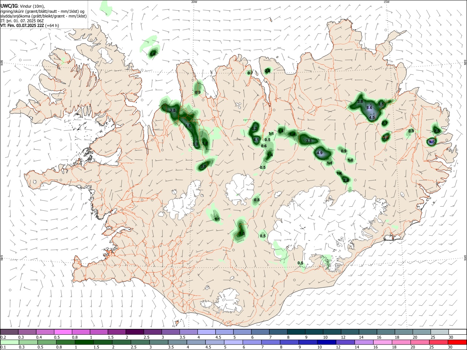467x350 pixels.
Task: Click the medium green swatch after 0.5 in lower legend
Action: point(47,342)
